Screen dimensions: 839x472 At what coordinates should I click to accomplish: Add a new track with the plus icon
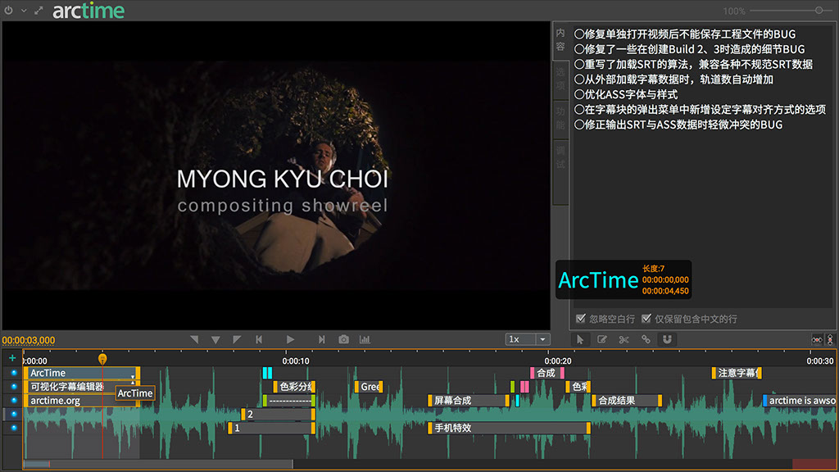coord(12,358)
